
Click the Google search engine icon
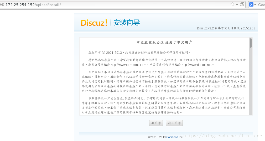[x=251, y=4]
